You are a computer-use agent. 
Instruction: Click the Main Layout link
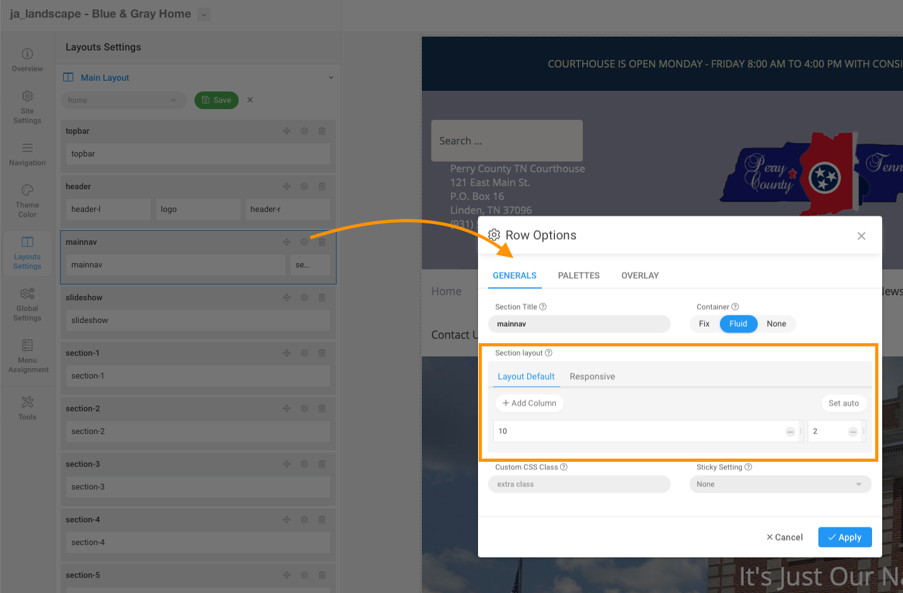click(x=105, y=78)
